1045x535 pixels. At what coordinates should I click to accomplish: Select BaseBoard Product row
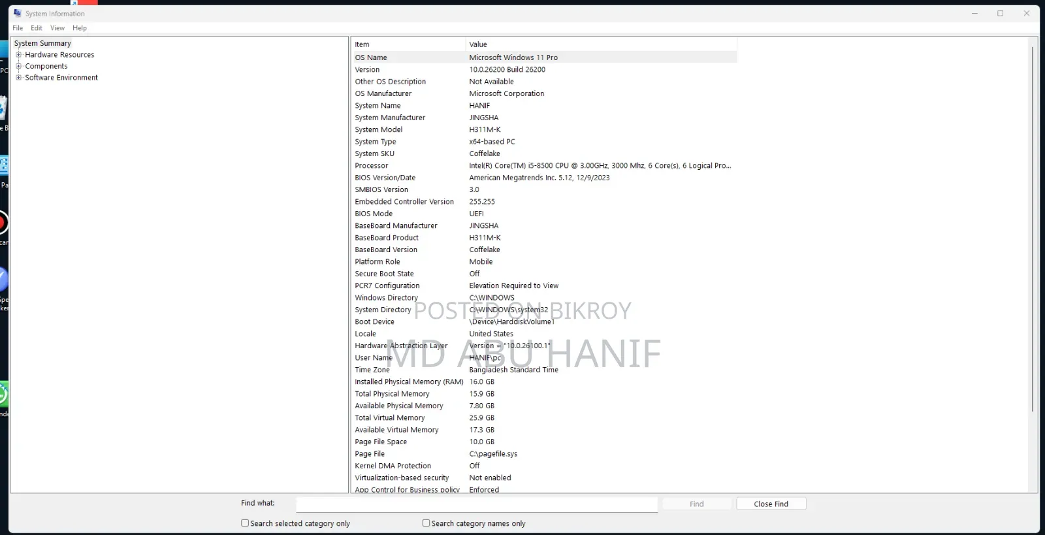[544, 238]
